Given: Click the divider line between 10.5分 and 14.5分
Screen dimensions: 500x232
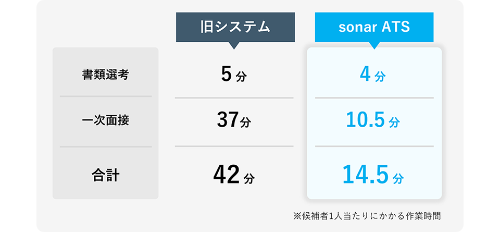Looking at the screenshot, I should (374, 146).
